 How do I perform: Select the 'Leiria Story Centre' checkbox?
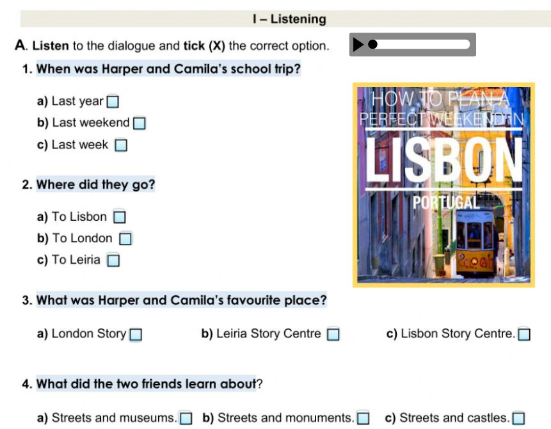click(x=333, y=334)
